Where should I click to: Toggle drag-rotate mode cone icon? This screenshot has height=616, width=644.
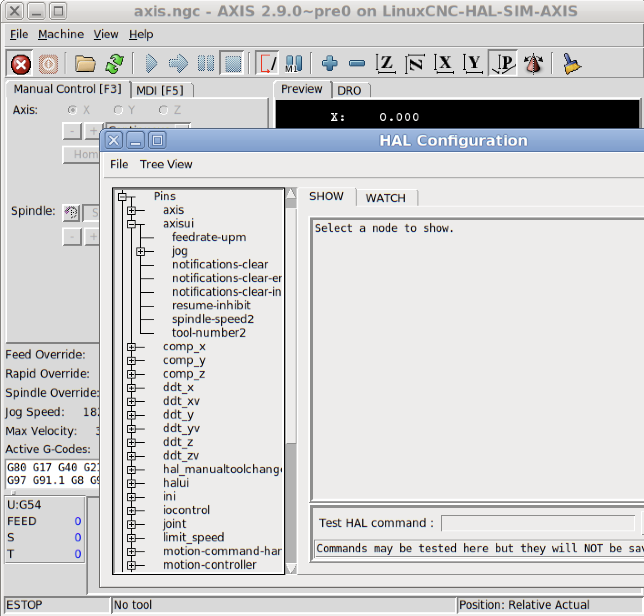tap(533, 63)
